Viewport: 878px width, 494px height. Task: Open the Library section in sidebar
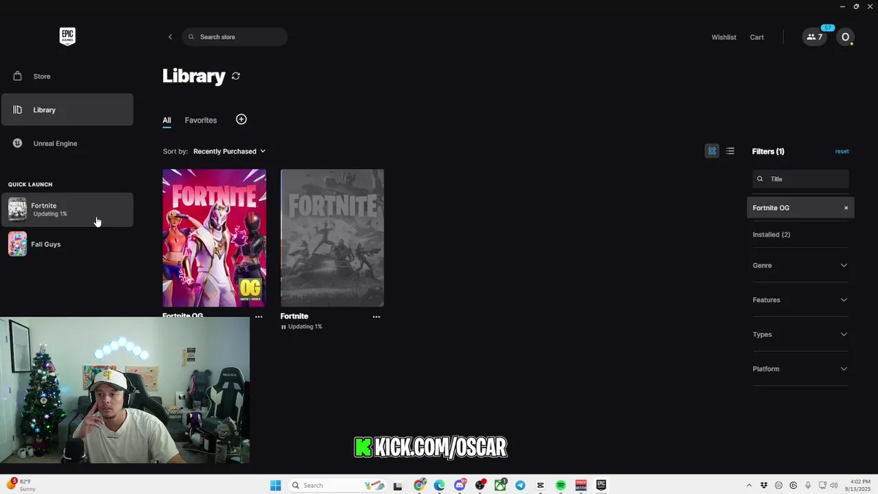coord(67,110)
